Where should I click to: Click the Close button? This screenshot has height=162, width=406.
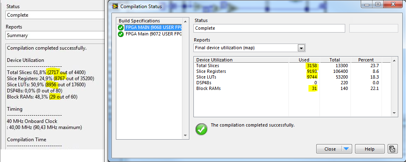pyautogui.click(x=330, y=149)
